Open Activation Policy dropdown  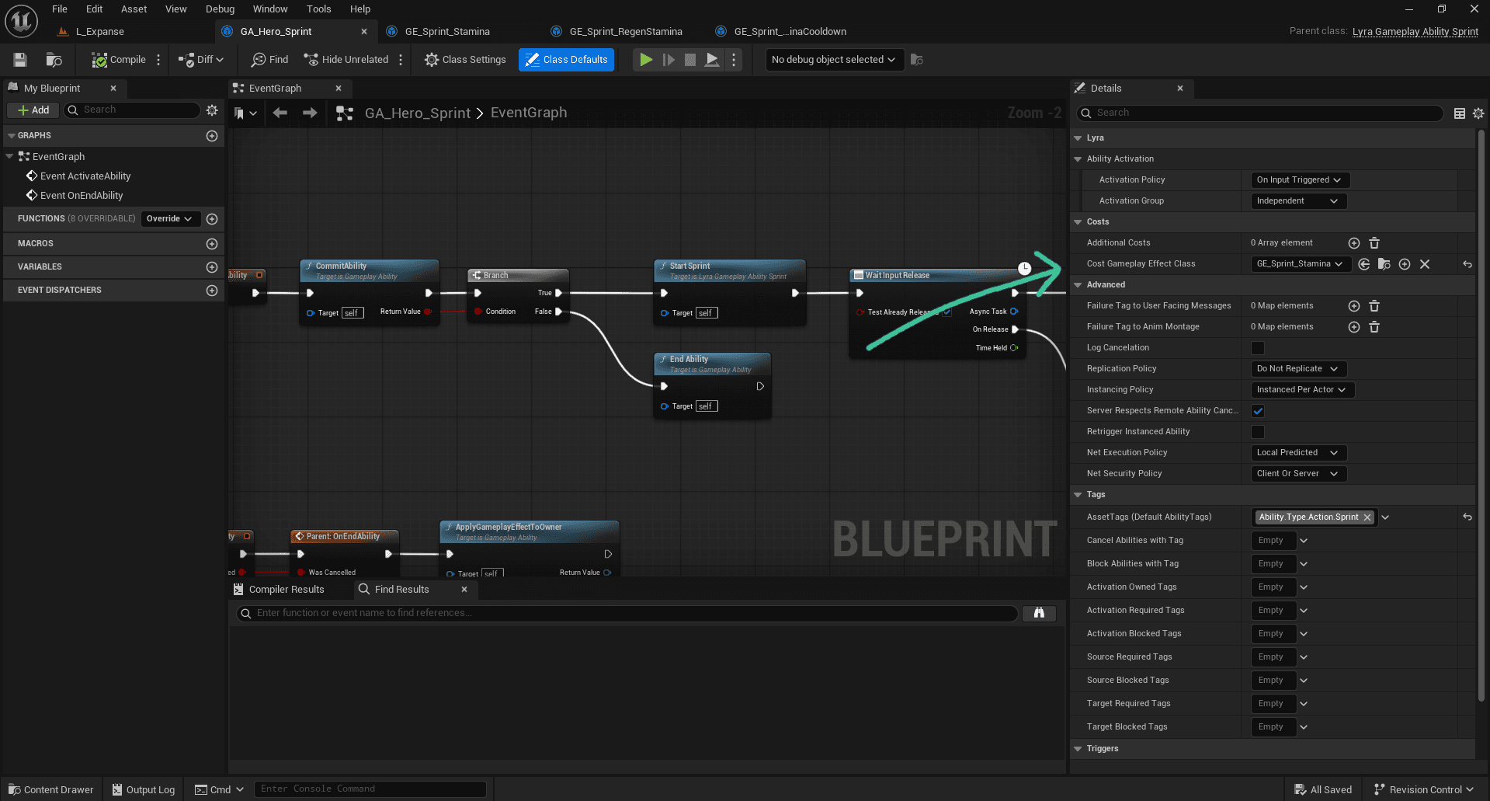click(x=1300, y=180)
